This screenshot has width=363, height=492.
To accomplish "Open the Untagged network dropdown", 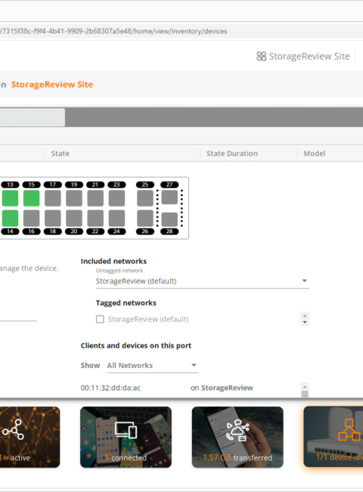I will tap(202, 281).
